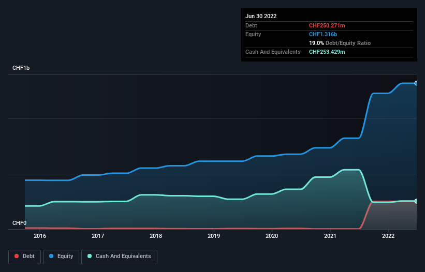Image resolution: width=425 pixels, height=272 pixels.
Task: Click the Cash And Equivalents tooltip label
Action: point(273,52)
